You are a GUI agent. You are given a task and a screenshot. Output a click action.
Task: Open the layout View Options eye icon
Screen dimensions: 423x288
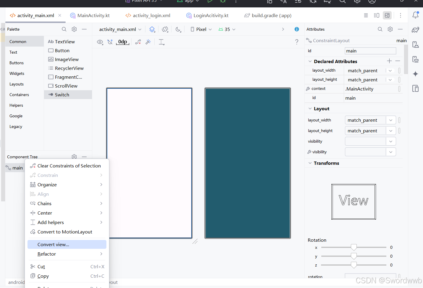click(100, 42)
